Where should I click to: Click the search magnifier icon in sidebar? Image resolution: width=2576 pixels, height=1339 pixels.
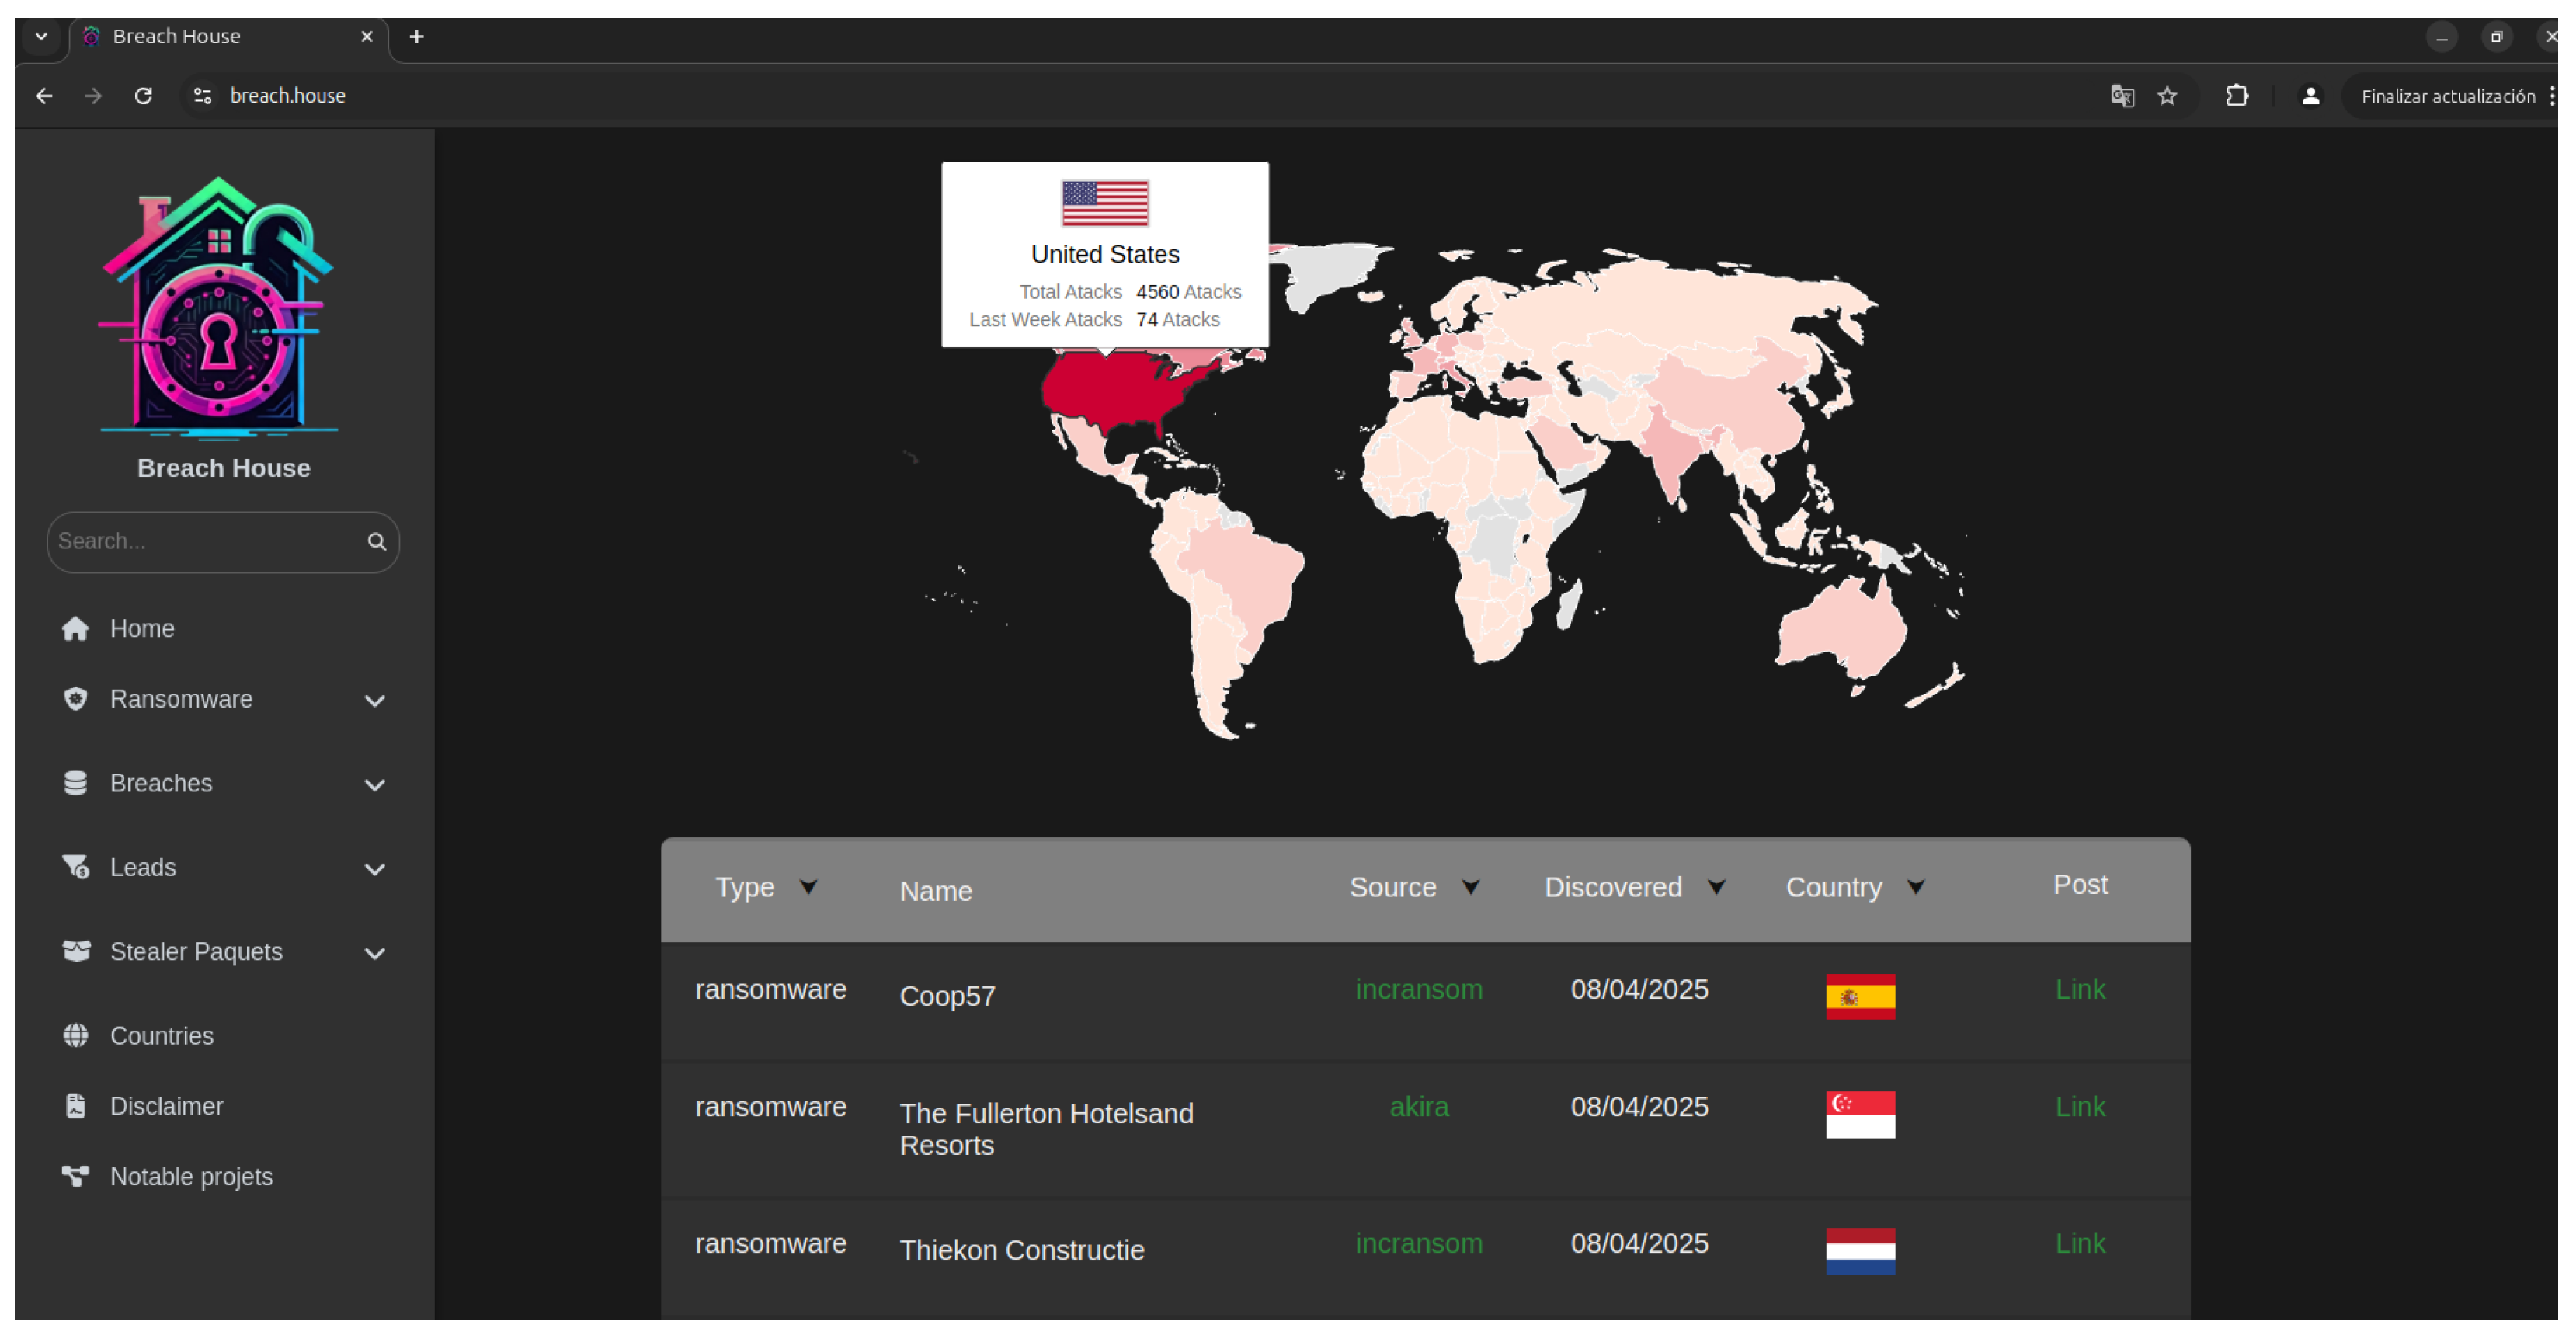click(x=376, y=542)
